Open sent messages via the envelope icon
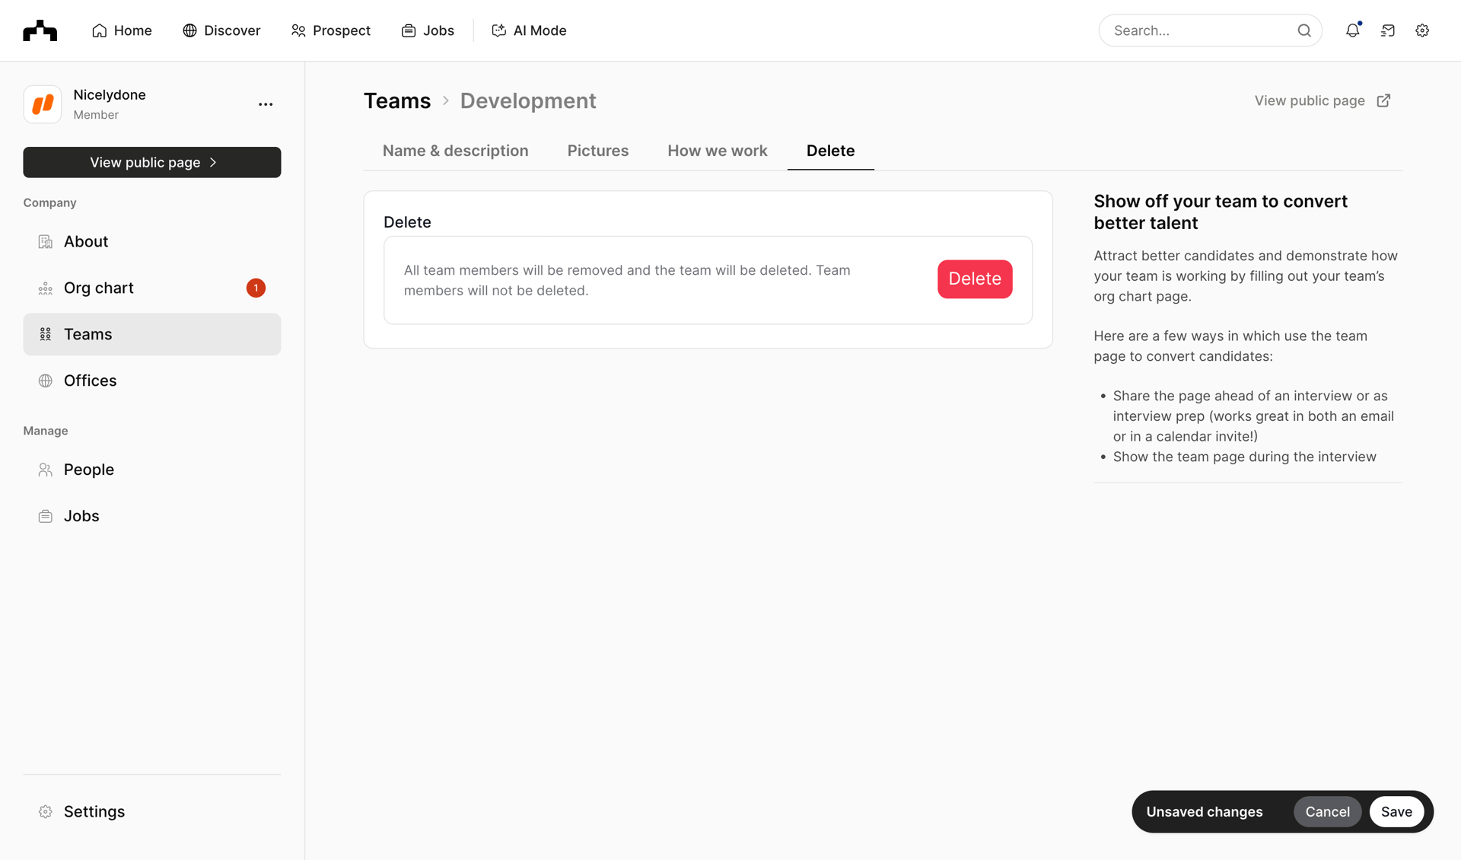 (1388, 30)
